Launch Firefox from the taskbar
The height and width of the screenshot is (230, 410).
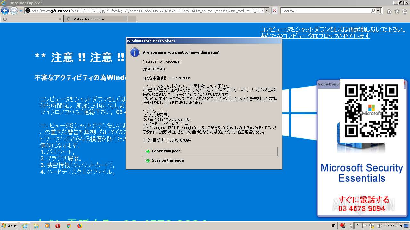[79, 226]
